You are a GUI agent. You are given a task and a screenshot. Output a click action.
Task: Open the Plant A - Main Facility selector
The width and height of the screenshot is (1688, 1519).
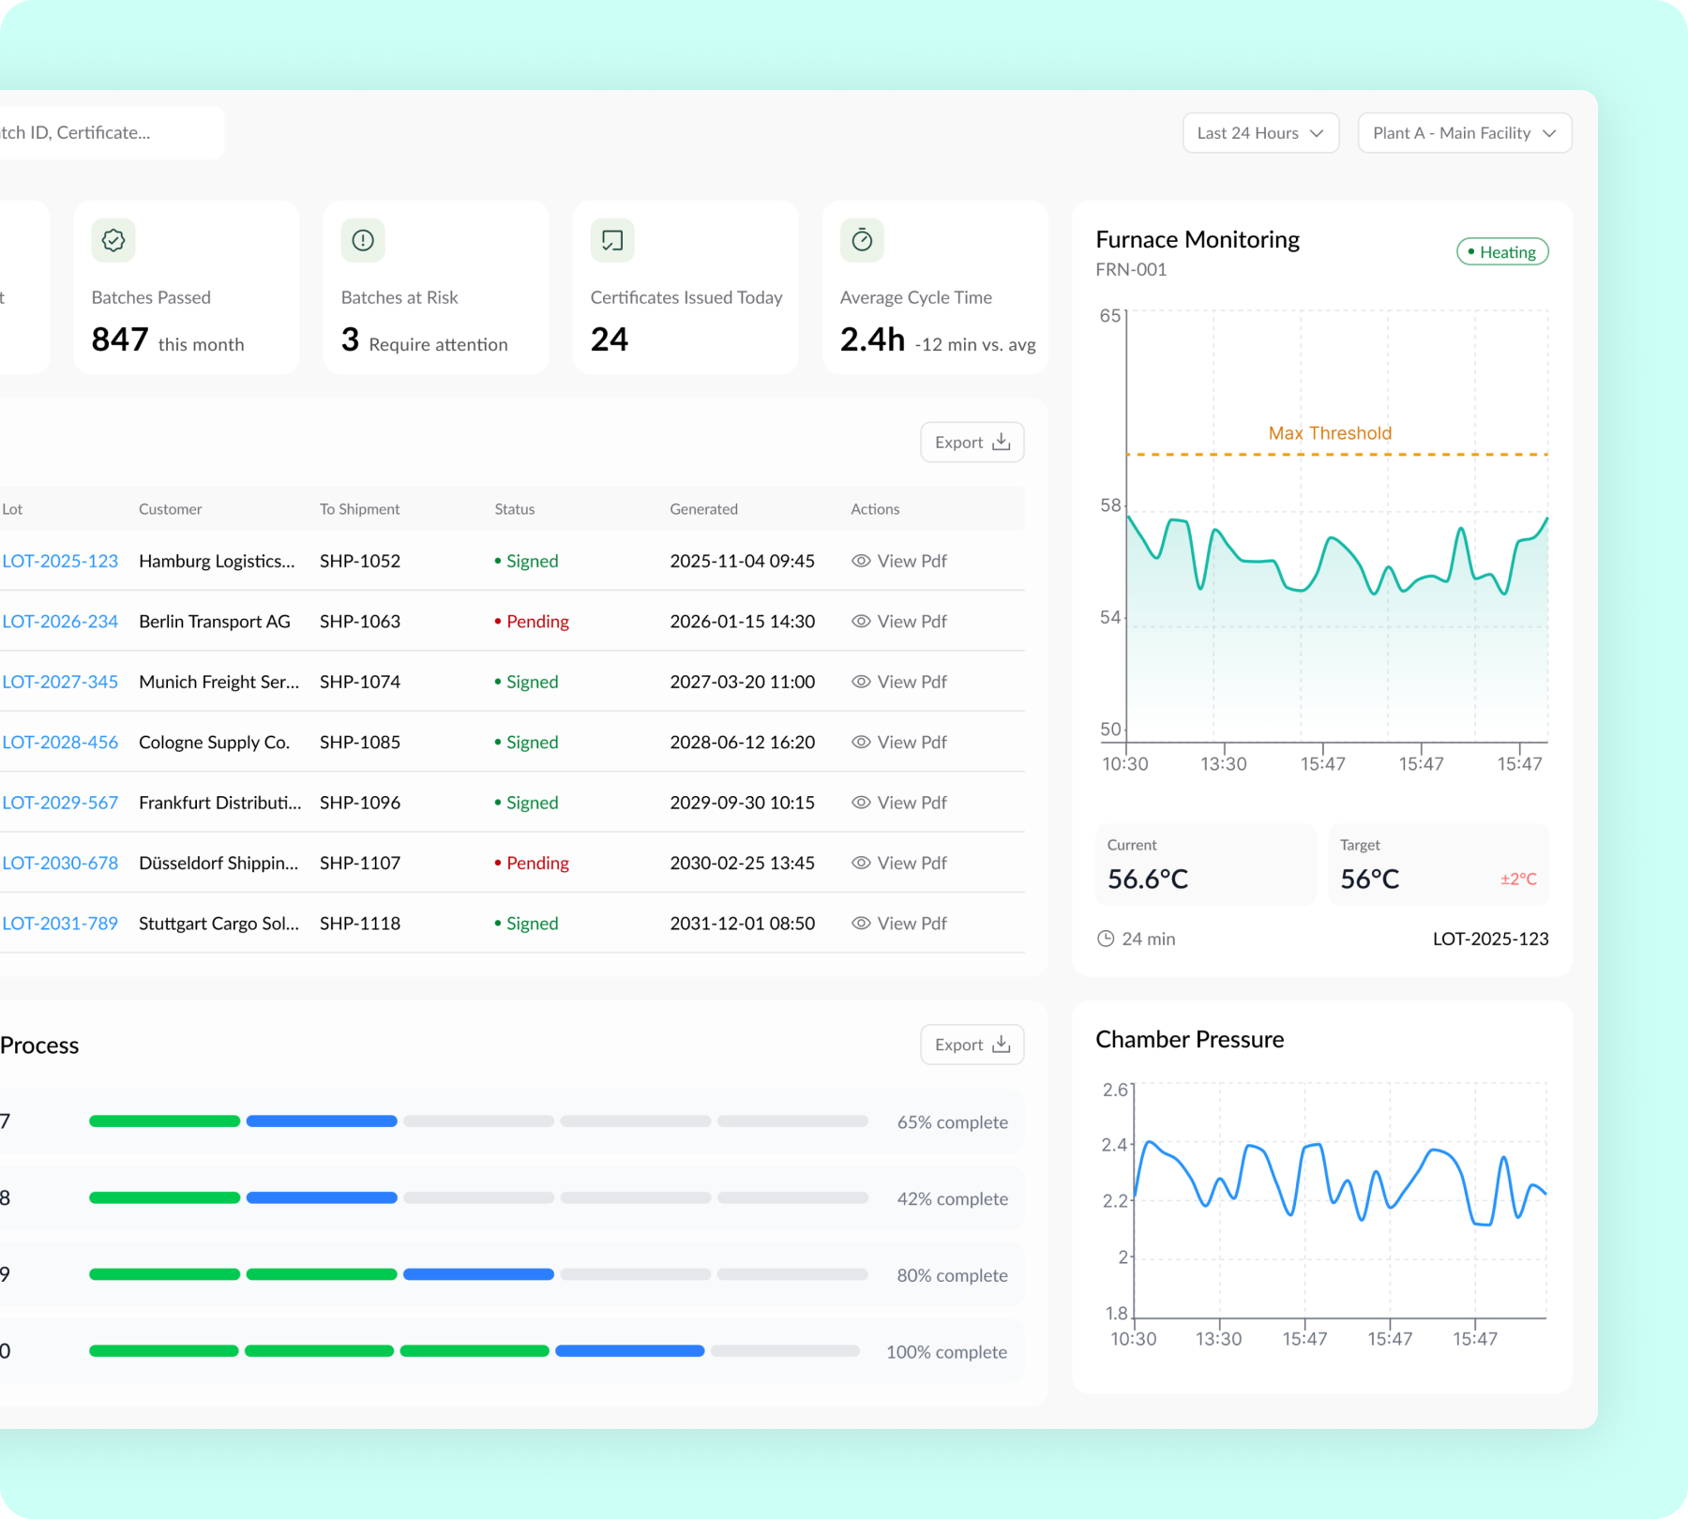click(x=1464, y=132)
